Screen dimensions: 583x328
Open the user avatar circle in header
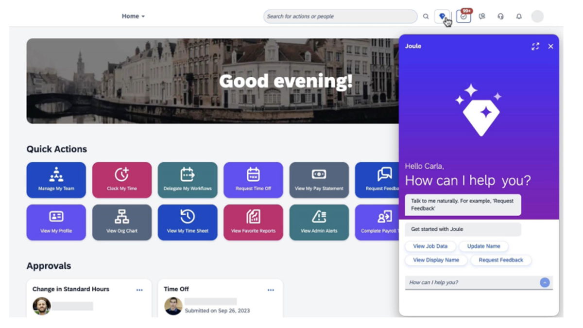tap(537, 17)
